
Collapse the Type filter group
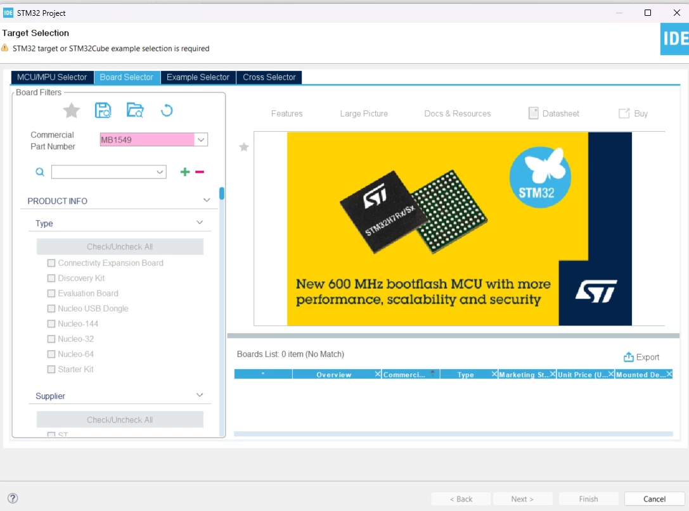(x=200, y=223)
